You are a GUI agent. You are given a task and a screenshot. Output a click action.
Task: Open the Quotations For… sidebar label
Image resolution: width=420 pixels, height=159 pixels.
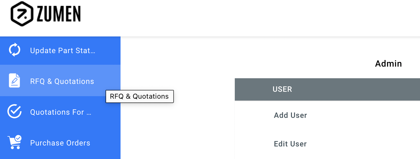point(61,112)
